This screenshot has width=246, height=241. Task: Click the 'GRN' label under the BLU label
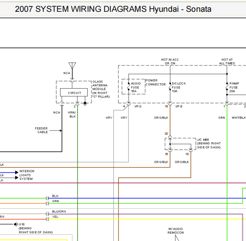[x=55, y=201]
